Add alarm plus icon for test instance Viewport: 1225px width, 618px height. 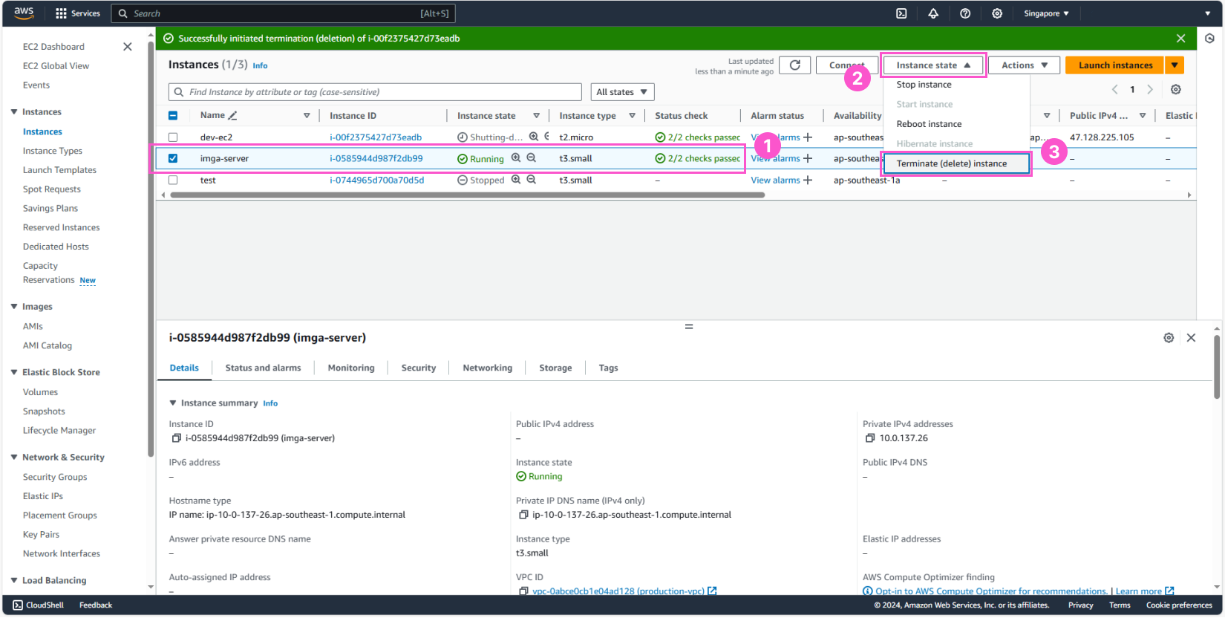point(808,180)
